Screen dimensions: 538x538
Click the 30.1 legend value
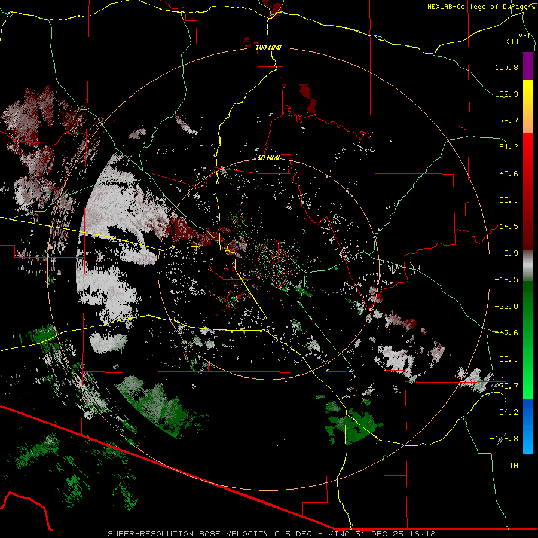click(x=509, y=200)
